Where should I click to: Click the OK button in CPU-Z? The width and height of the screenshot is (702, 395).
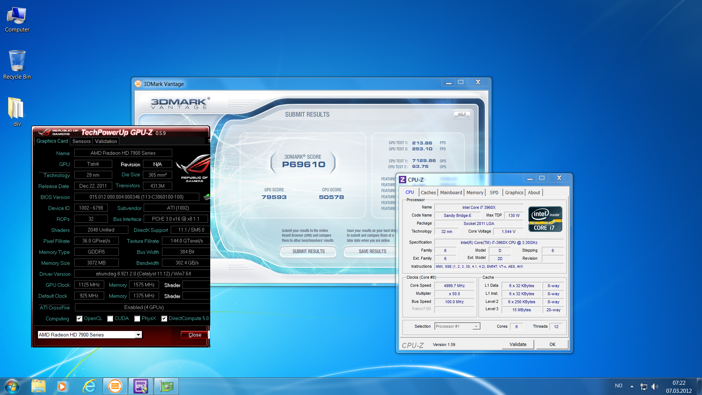(552, 345)
